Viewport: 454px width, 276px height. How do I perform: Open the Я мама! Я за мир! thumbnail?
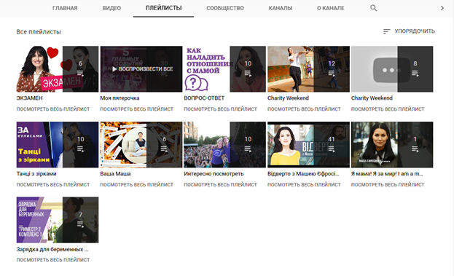point(392,145)
